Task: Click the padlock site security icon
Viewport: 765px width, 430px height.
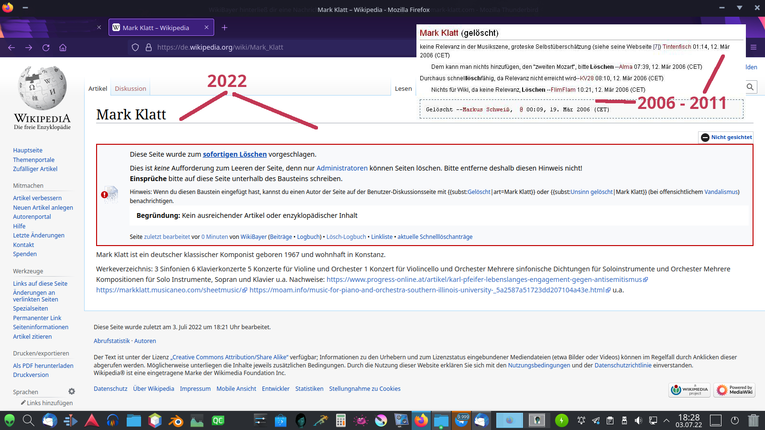Action: tap(149, 47)
